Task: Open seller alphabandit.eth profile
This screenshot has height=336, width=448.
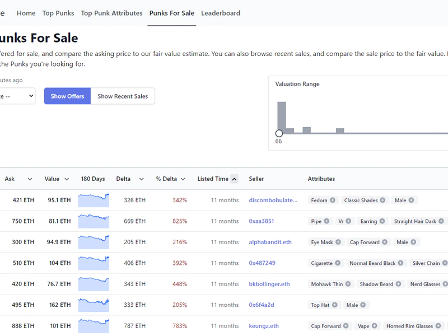Action: click(270, 242)
